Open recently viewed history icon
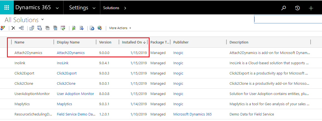Image resolution: width=322 pixels, height=121 pixels. click(x=297, y=8)
